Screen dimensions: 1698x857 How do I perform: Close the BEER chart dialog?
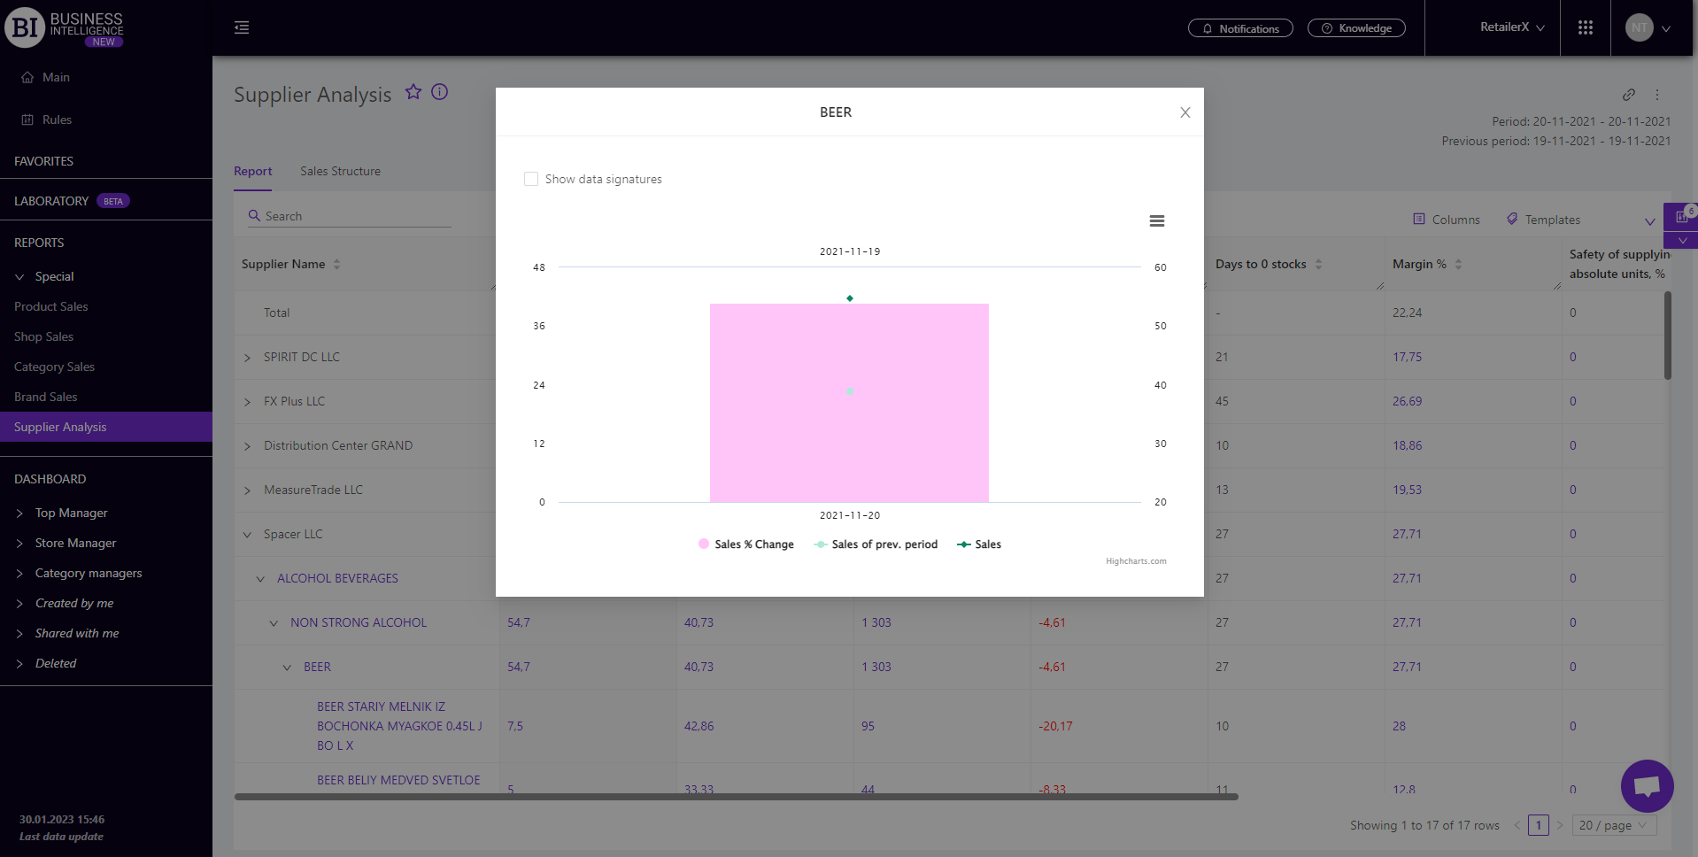[1185, 112]
